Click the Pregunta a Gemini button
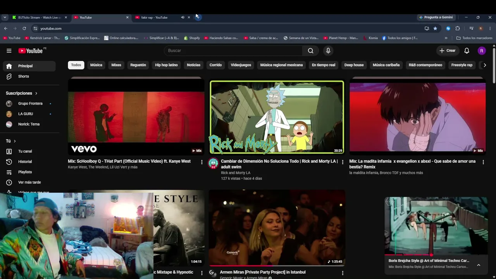 (x=436, y=17)
